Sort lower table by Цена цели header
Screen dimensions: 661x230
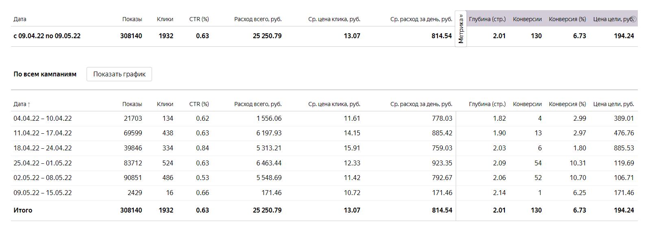coord(613,104)
